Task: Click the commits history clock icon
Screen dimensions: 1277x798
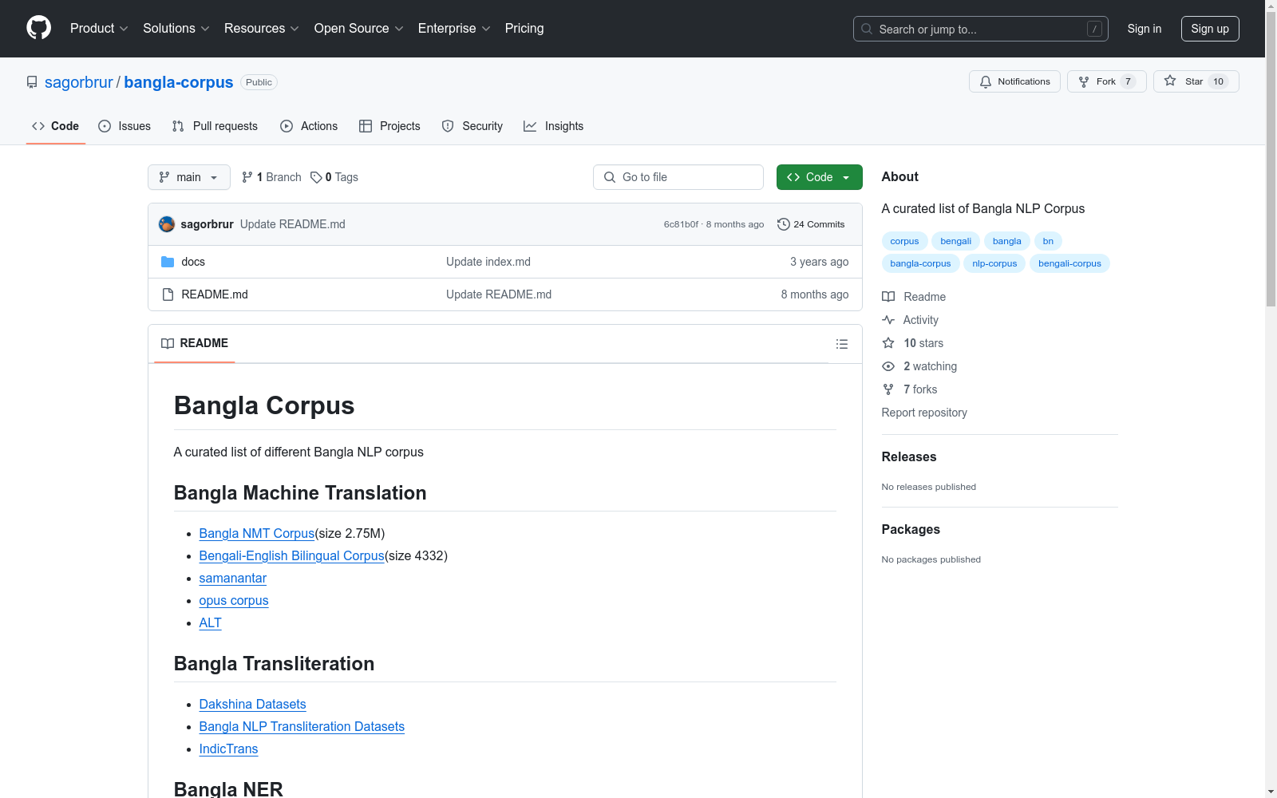Action: 784,224
